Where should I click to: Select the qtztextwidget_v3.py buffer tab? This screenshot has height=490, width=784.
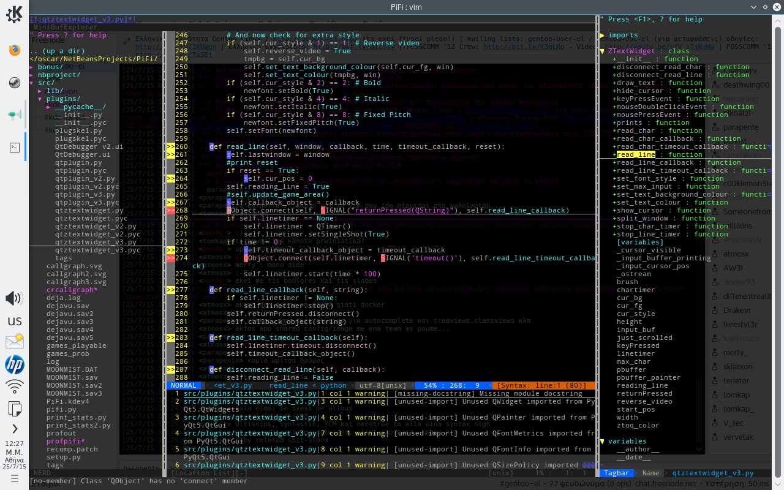(83, 20)
